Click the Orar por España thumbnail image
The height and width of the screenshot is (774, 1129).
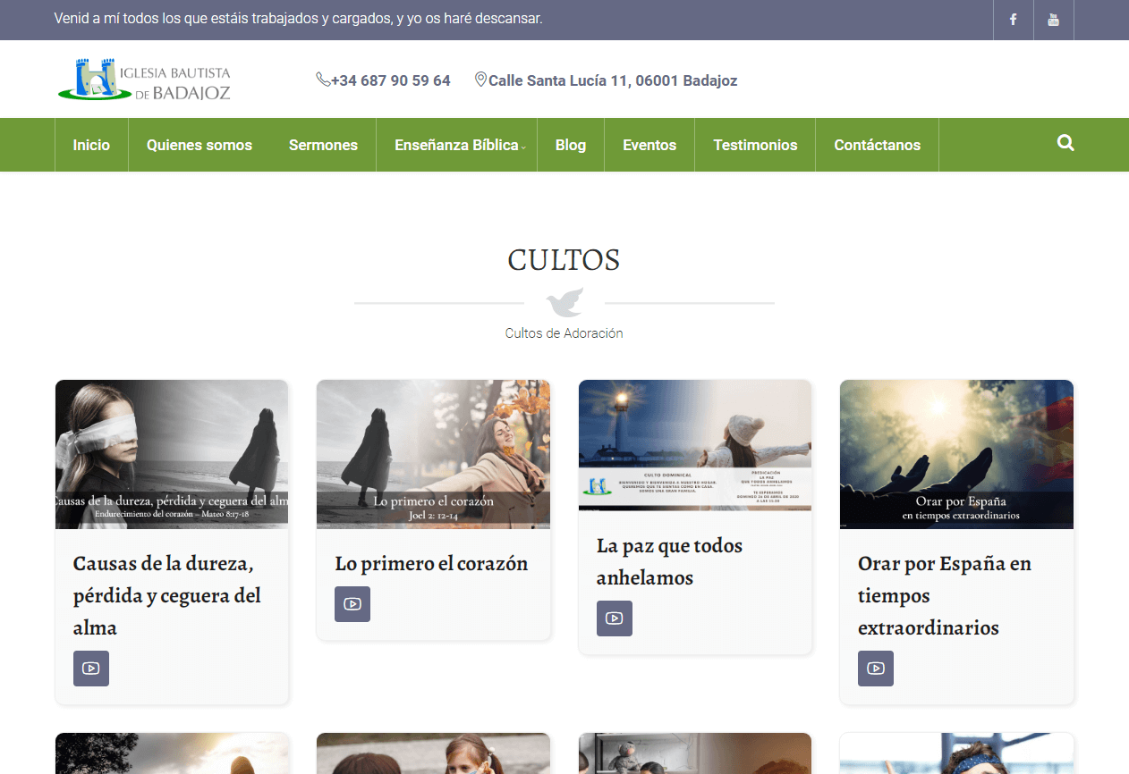(x=956, y=454)
